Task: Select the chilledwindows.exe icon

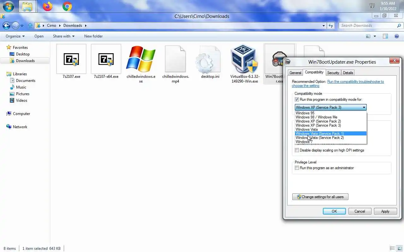Action: (x=141, y=59)
